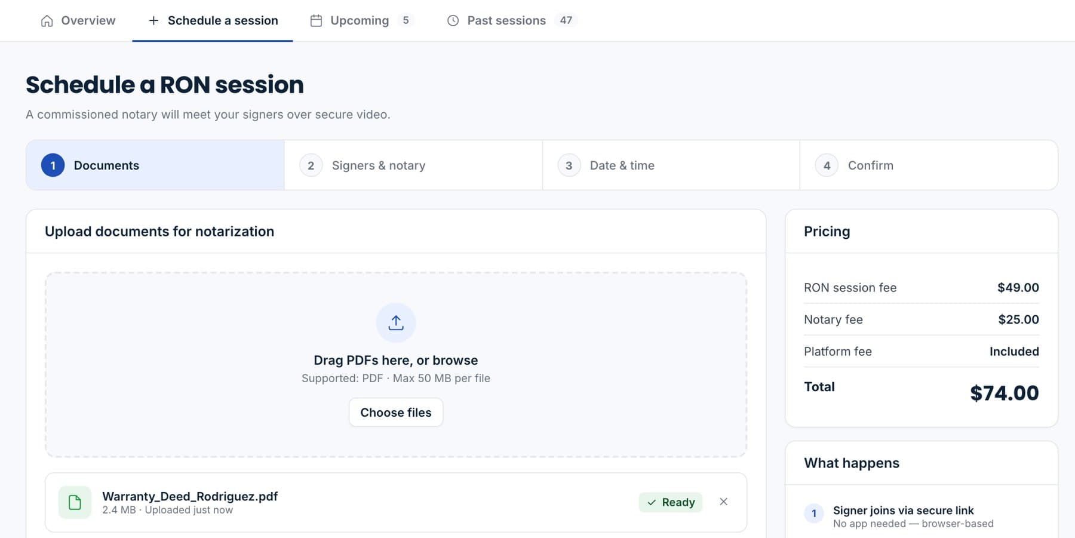Viewport: 1075px width, 538px height.
Task: Click the step 3 number circle
Action: point(569,165)
